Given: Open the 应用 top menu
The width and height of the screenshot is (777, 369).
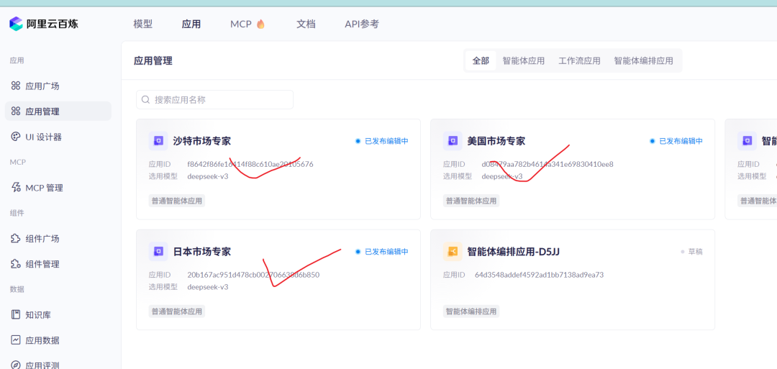Looking at the screenshot, I should (191, 24).
